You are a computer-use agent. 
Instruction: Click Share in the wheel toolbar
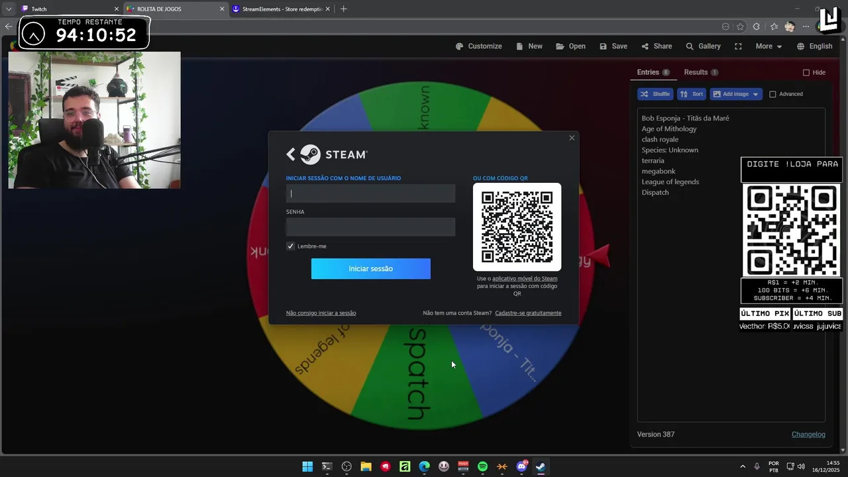click(657, 46)
